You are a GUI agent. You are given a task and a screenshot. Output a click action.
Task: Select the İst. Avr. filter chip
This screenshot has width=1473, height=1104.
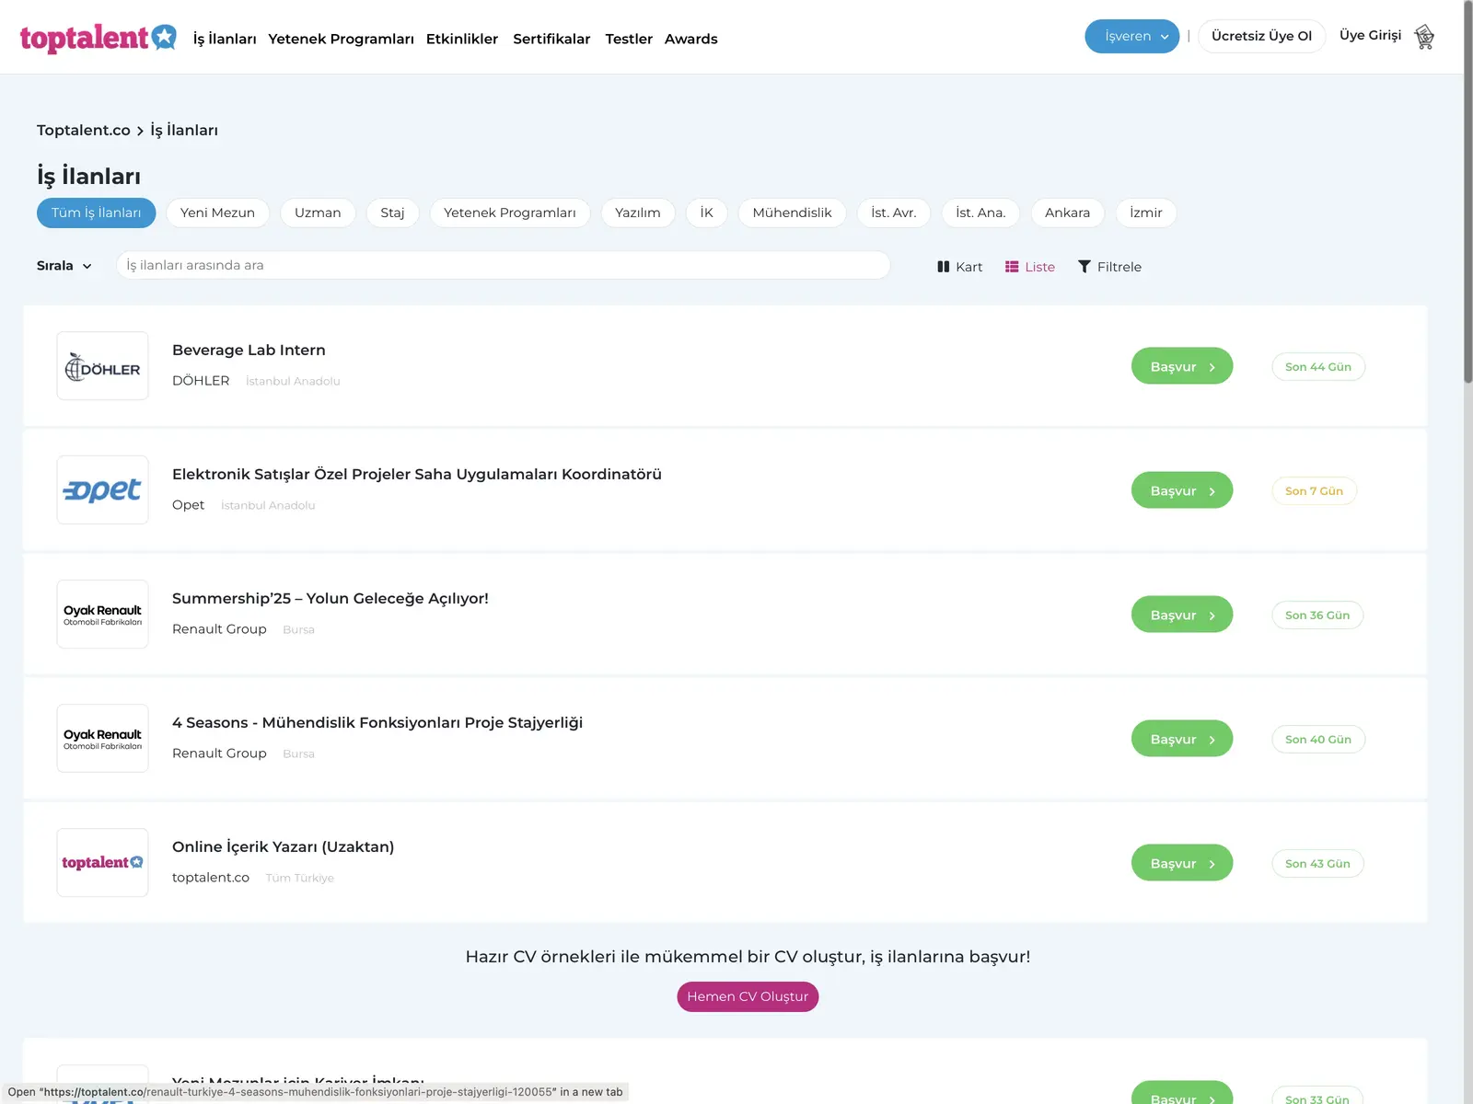tap(894, 213)
